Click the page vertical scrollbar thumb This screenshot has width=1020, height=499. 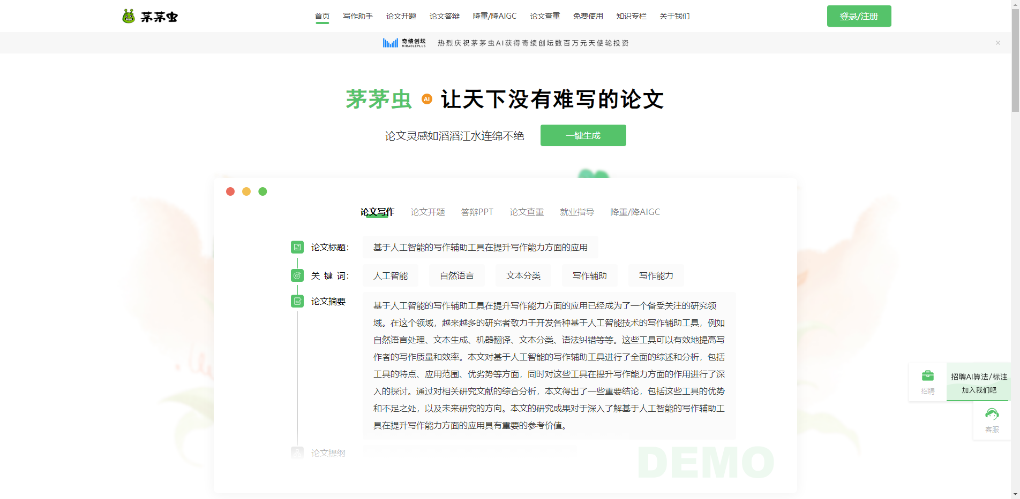point(1015,60)
